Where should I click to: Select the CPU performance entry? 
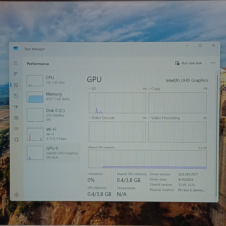coord(53,80)
